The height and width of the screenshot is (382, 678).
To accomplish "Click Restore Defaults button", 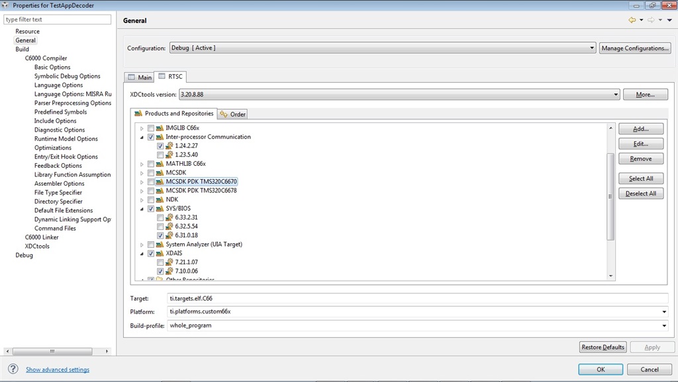I will (603, 347).
